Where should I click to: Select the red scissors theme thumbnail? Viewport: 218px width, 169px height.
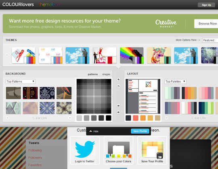click(x=23, y=56)
